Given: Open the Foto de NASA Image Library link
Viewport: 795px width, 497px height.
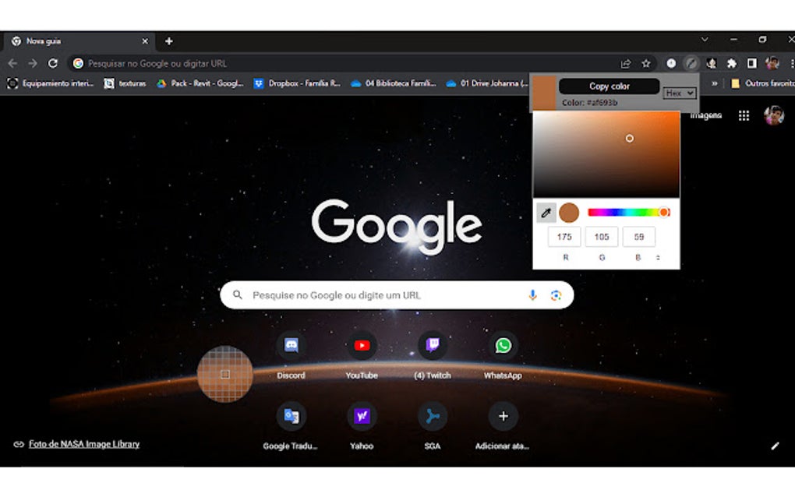Looking at the screenshot, I should 83,443.
